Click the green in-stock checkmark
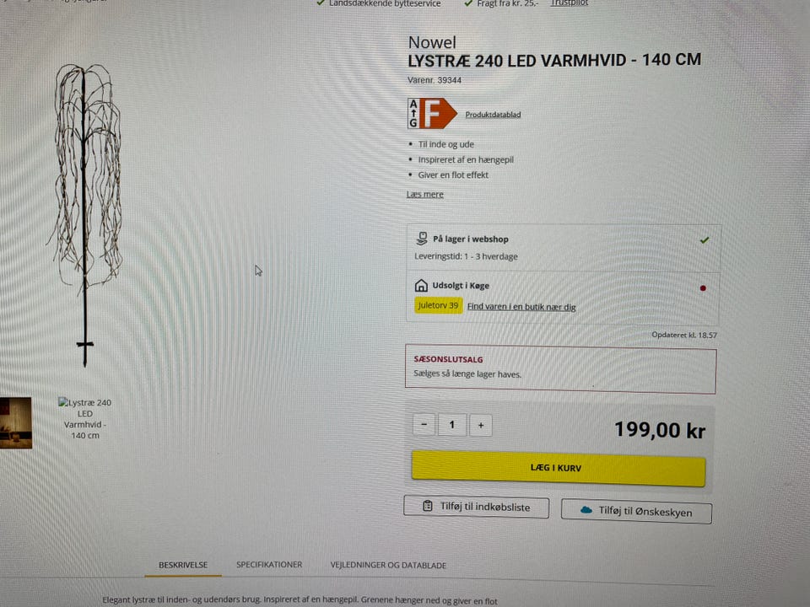 (x=704, y=240)
